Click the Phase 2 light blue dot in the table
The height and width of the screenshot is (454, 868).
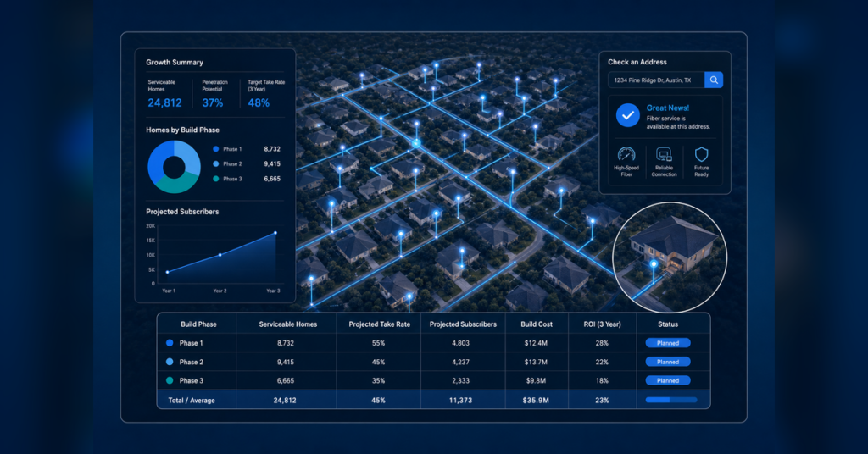pyautogui.click(x=170, y=362)
